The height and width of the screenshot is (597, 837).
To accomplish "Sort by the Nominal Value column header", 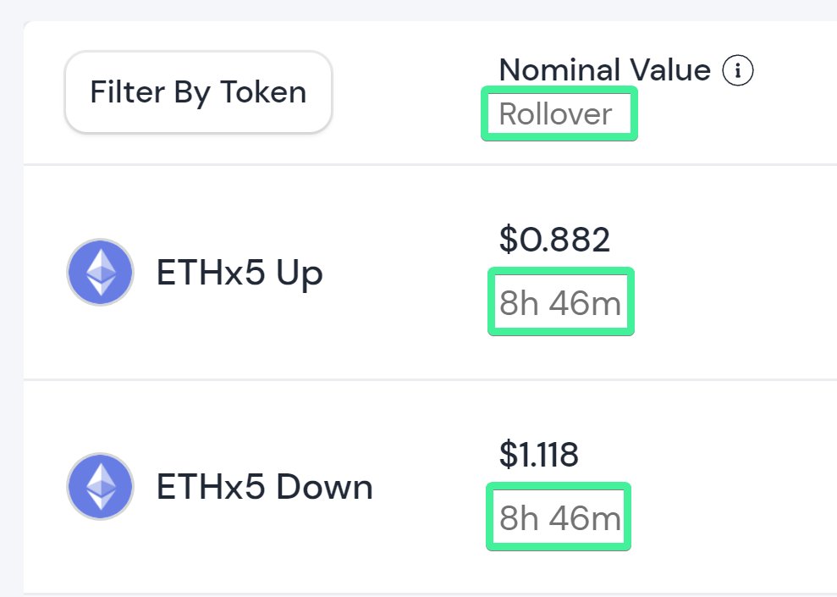I will [x=604, y=70].
